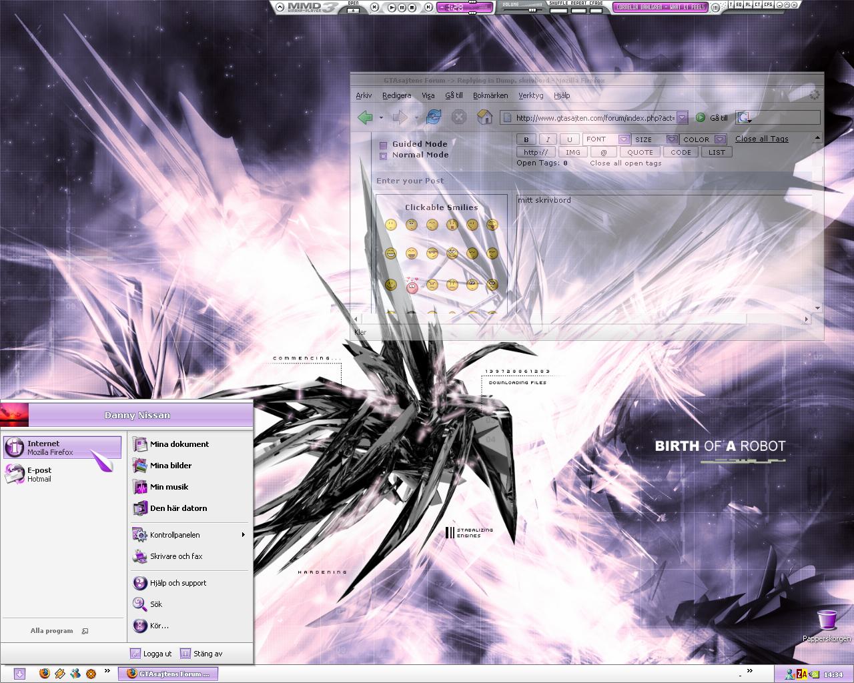This screenshot has width=854, height=683.
Task: Open the Verktyg menu
Action: pyautogui.click(x=531, y=95)
